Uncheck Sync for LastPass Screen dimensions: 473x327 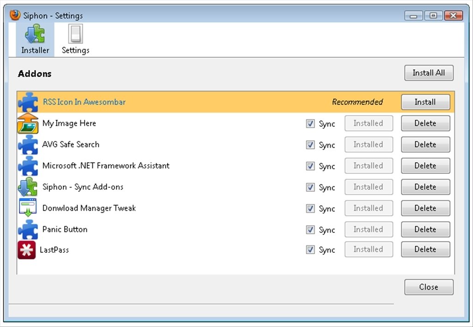tap(310, 250)
